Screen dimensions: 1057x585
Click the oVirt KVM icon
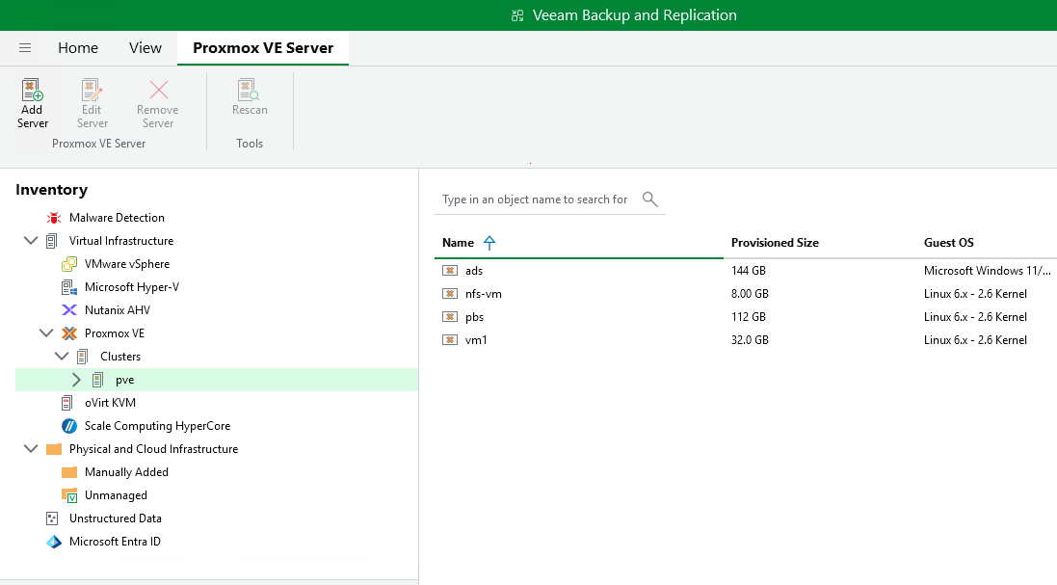point(66,403)
